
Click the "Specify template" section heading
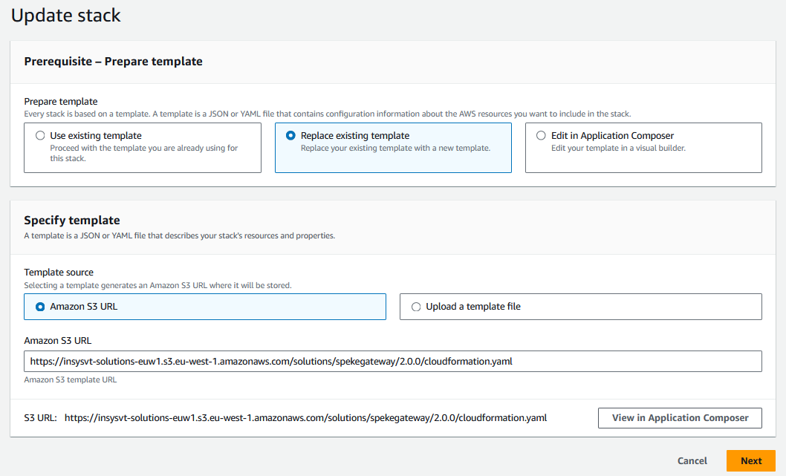72,221
